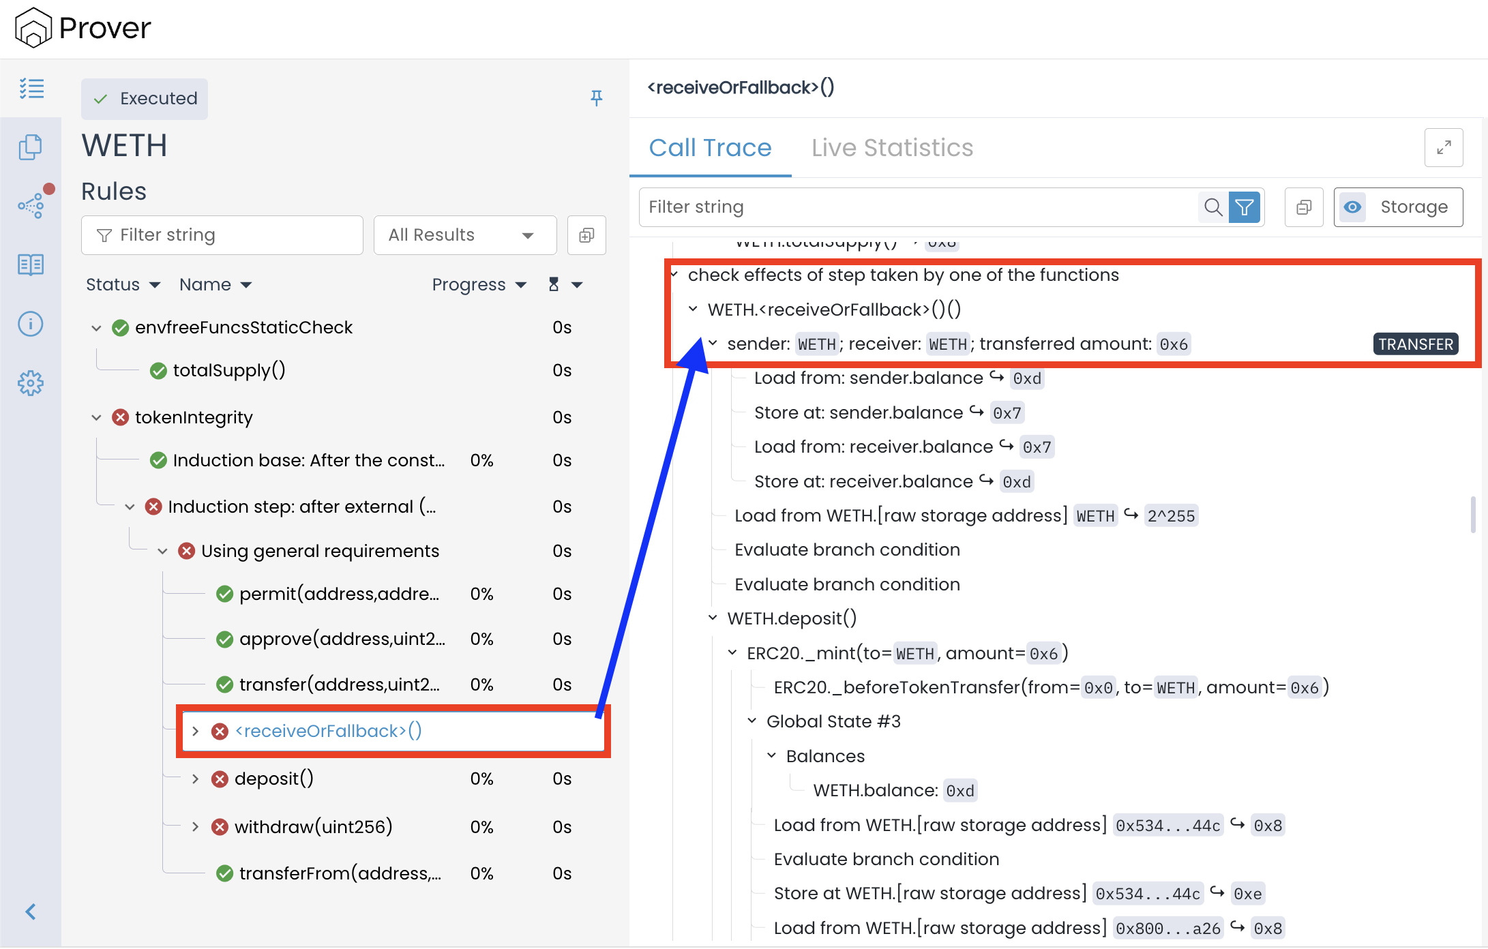This screenshot has width=1488, height=949.
Task: Collapse the tokenIntegrity rule tree
Action: [96, 417]
